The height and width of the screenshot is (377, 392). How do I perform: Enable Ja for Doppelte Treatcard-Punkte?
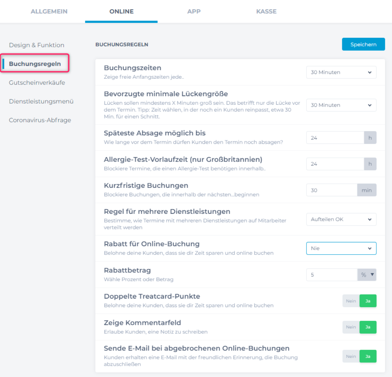(x=368, y=301)
